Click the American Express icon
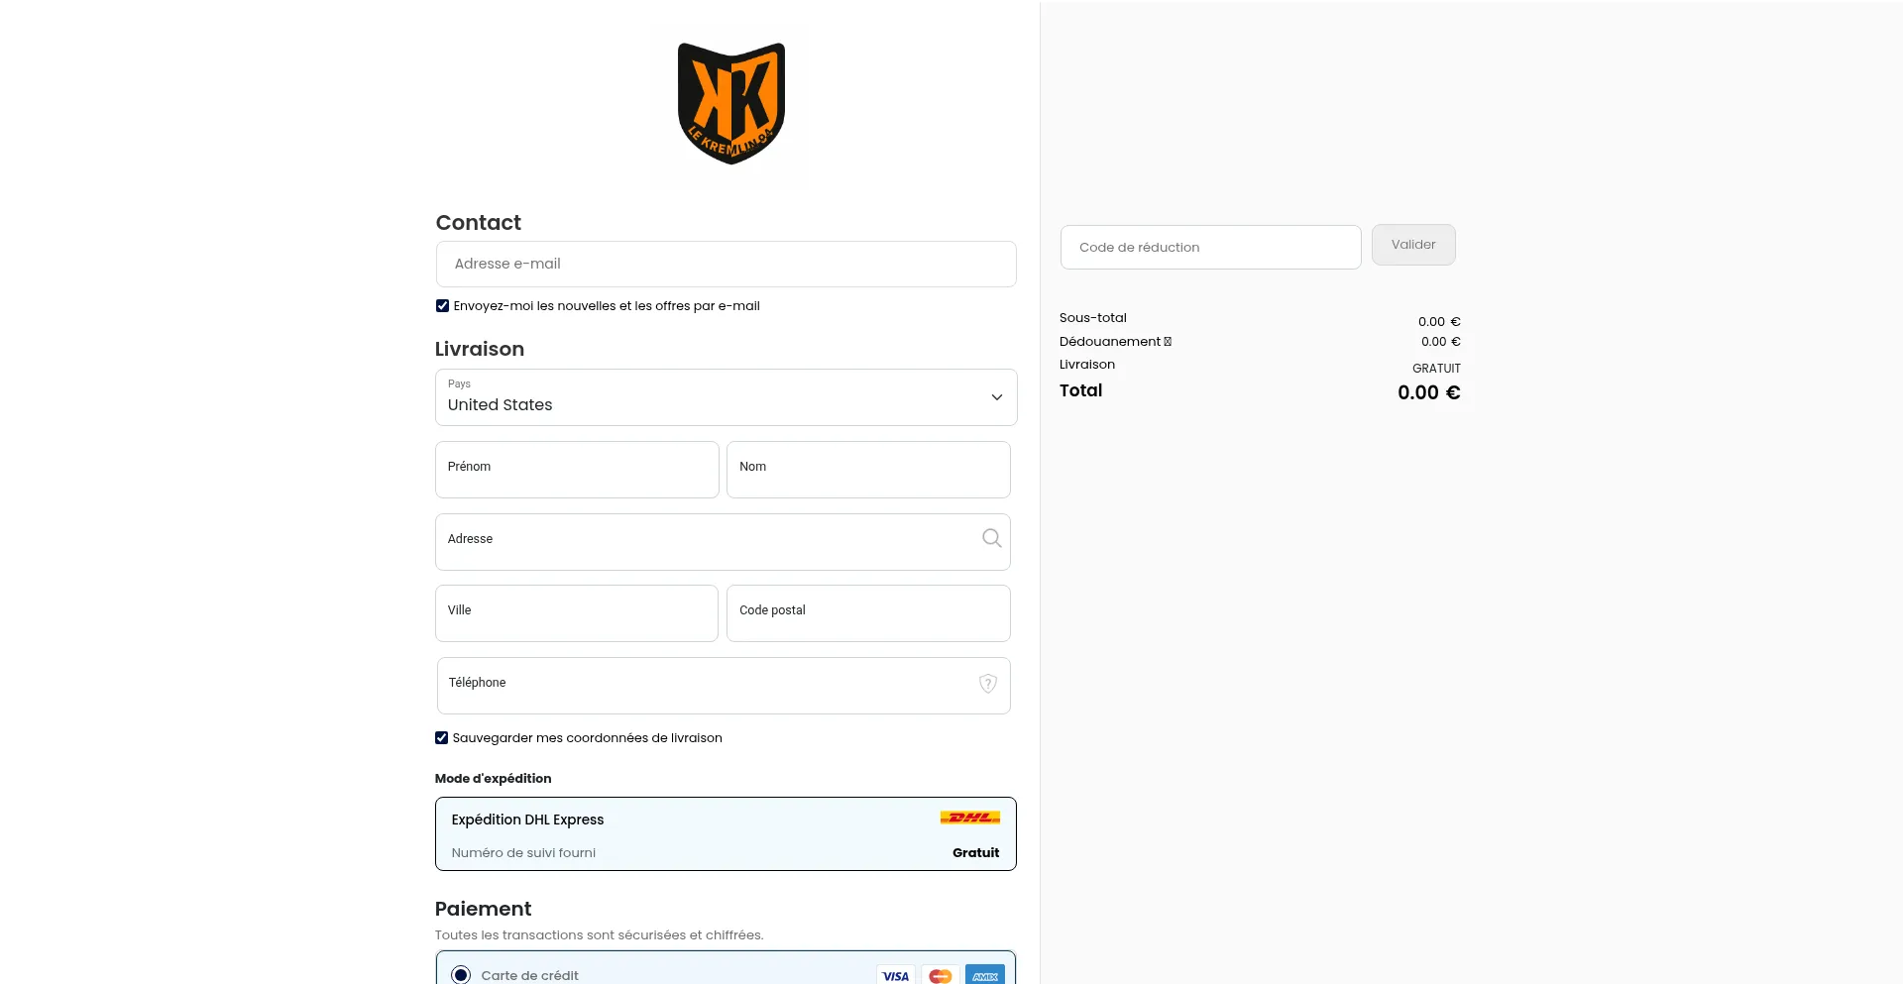Image resolution: width=1903 pixels, height=984 pixels. click(984, 975)
